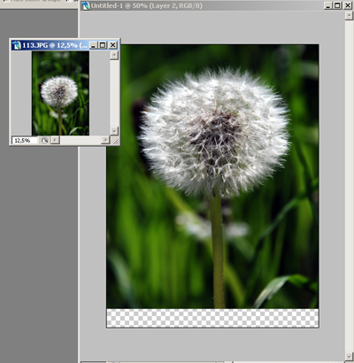Click the small dandelion image in 113.JPG

[x=60, y=93]
